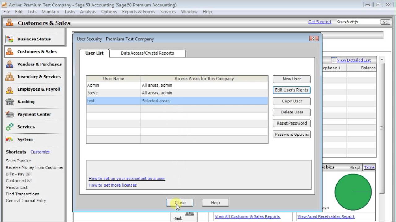The width and height of the screenshot is (396, 222).
Task: Open the Edit menu
Action: 19,12
